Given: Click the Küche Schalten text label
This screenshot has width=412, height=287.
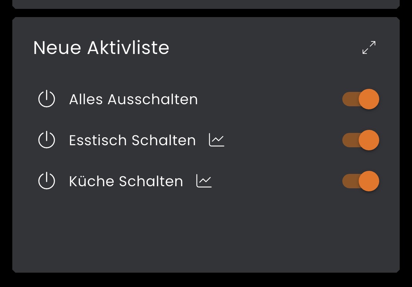Looking at the screenshot, I should pos(126,181).
